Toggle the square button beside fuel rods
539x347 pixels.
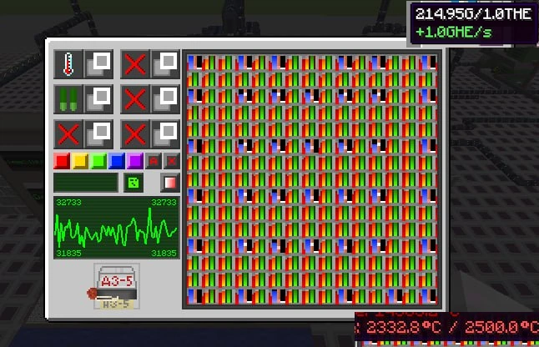pyautogui.click(x=99, y=99)
